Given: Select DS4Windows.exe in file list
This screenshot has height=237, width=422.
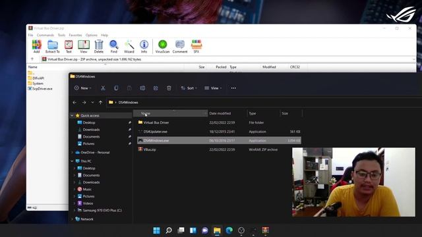Looking at the screenshot, I should point(219,140).
